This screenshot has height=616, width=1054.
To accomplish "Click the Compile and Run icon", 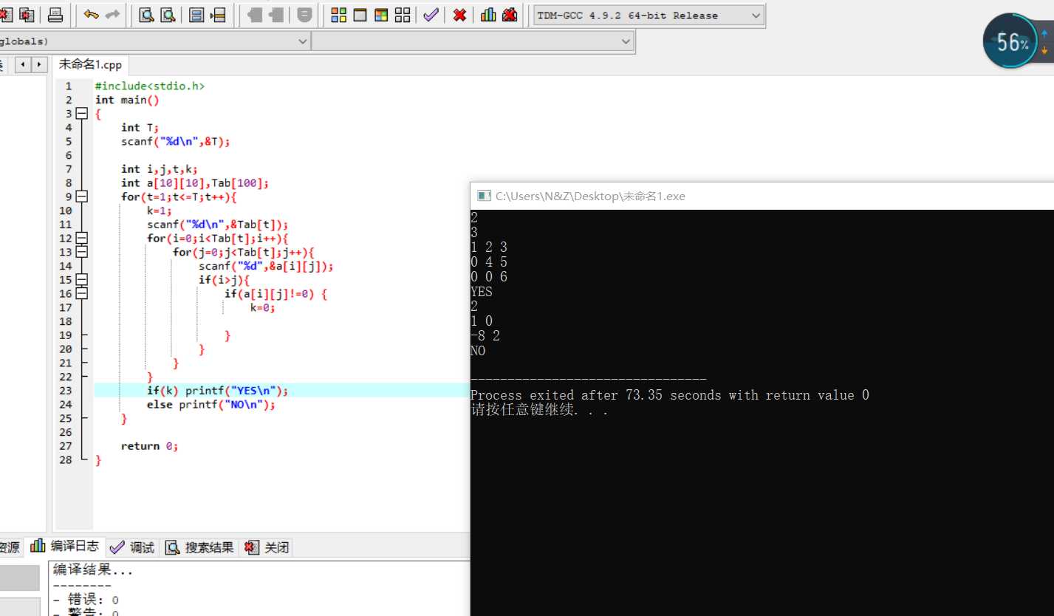I will tap(381, 15).
